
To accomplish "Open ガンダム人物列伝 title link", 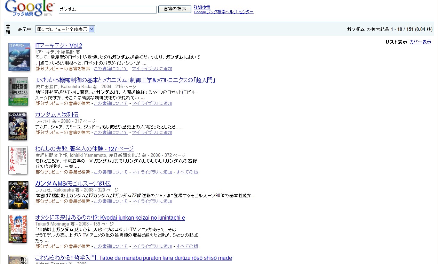I will tap(57, 115).
